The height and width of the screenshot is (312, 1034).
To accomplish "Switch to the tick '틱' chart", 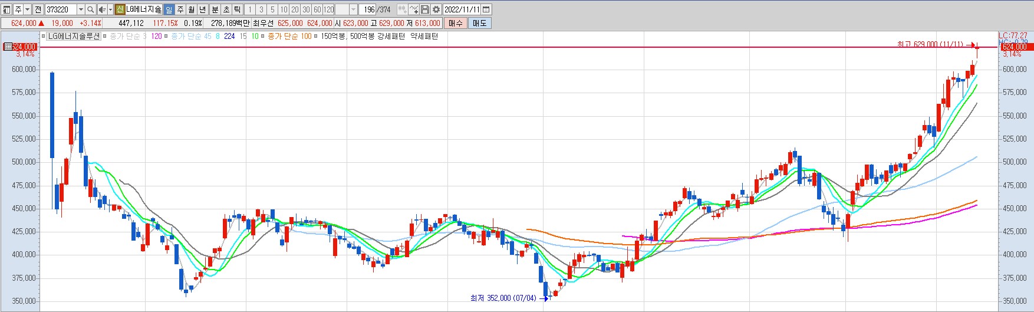I will pyautogui.click(x=237, y=9).
